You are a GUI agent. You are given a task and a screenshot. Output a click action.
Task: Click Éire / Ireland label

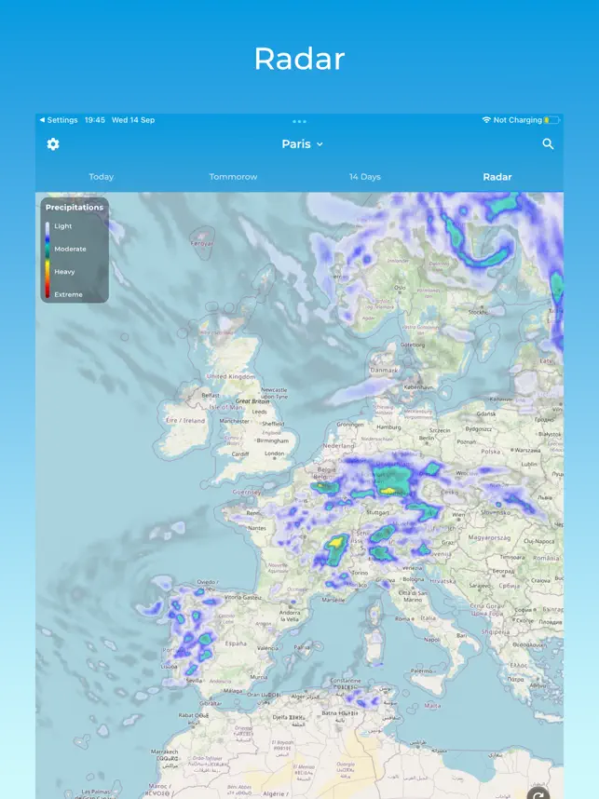pyautogui.click(x=185, y=420)
